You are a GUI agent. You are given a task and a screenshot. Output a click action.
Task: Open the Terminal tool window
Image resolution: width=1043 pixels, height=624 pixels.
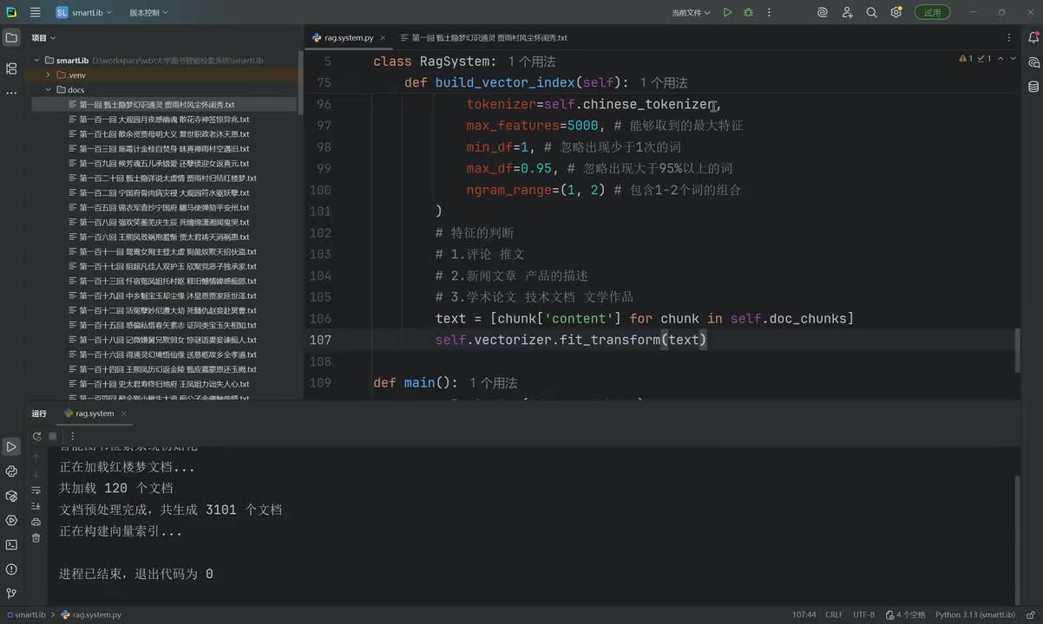[11, 544]
